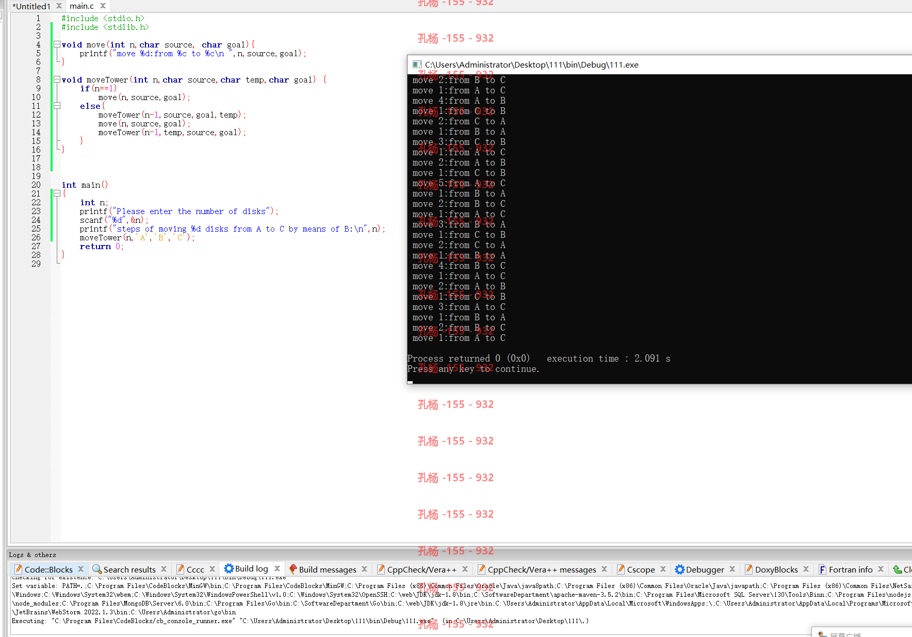Click the 'Executing:' line in Build log
Image resolution: width=912 pixels, height=637 pixels.
pyautogui.click(x=300, y=621)
